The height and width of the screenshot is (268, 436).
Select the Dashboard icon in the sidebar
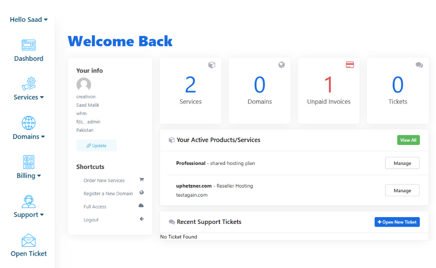click(28, 45)
